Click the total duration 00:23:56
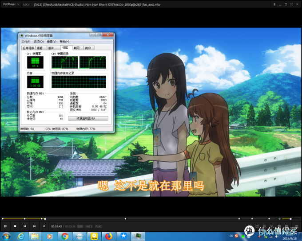The width and height of the screenshot is (302, 241). pos(70,226)
